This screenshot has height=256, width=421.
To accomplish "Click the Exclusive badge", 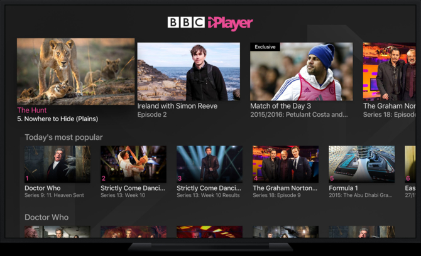I will pos(265,47).
